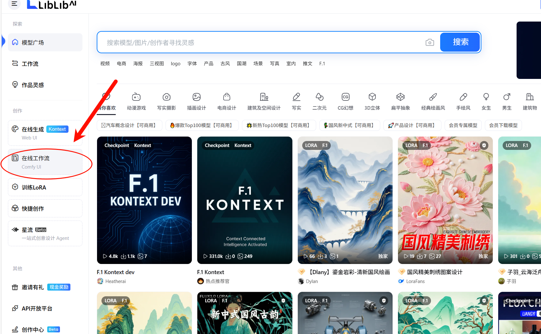Open the F.1 Kontext Dev thumbnail
The height and width of the screenshot is (334, 541).
tap(144, 200)
